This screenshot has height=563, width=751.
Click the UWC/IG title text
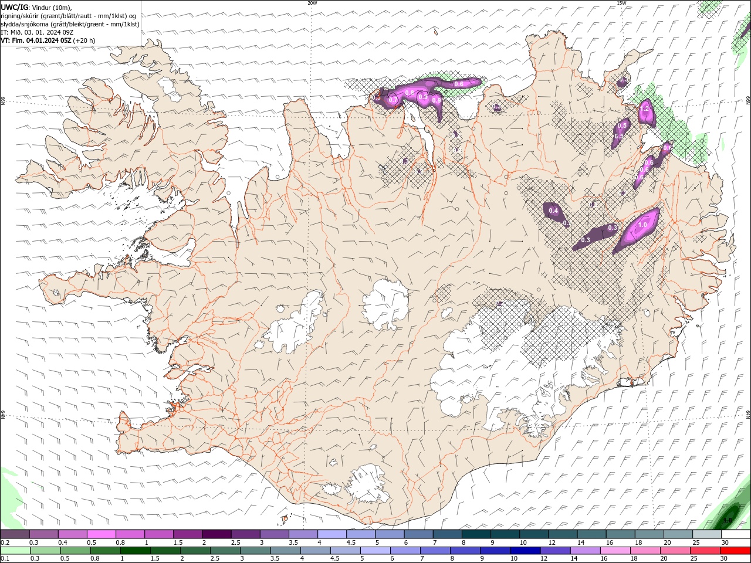(x=14, y=7)
